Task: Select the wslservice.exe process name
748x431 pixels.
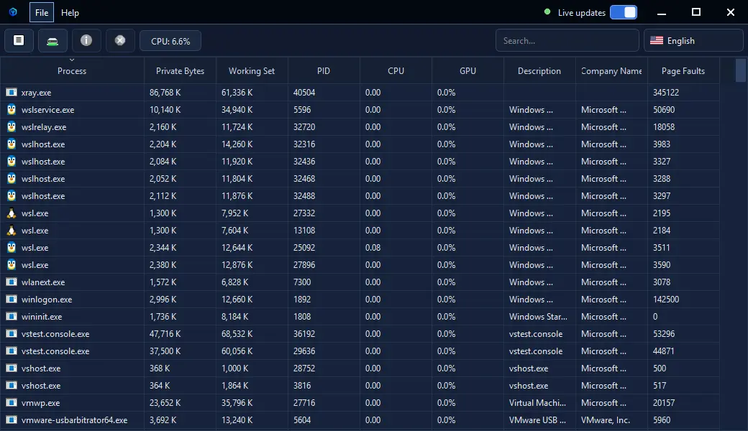Action: point(47,109)
